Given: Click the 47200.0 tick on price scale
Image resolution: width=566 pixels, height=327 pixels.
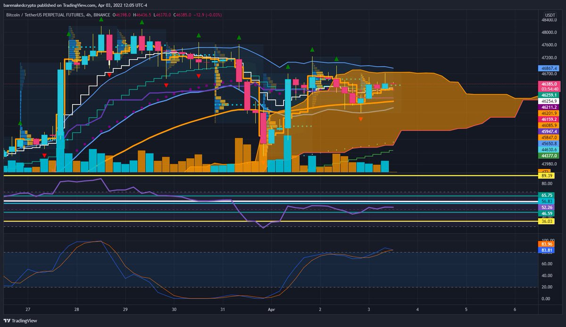Looking at the screenshot, I should pos(549,57).
